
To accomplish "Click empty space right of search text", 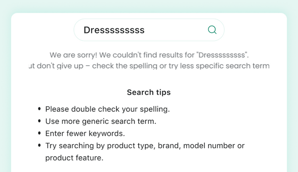I will point(175,30).
